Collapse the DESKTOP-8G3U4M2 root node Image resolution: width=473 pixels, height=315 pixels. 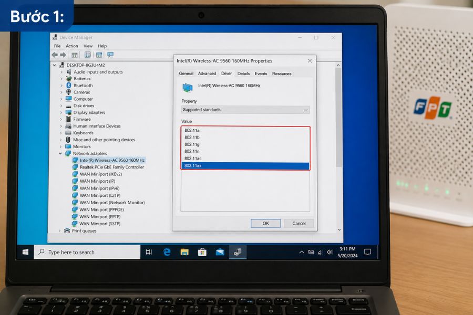(x=54, y=65)
